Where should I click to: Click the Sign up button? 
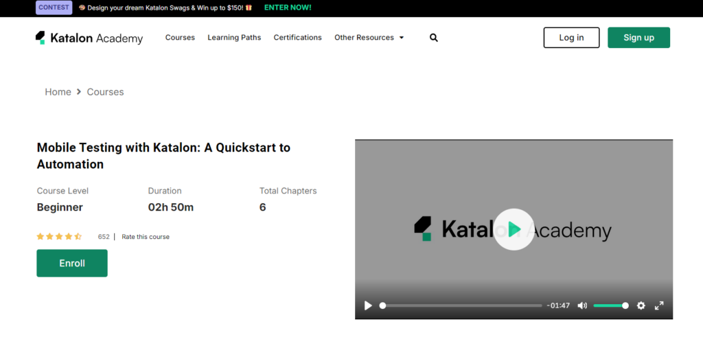639,38
